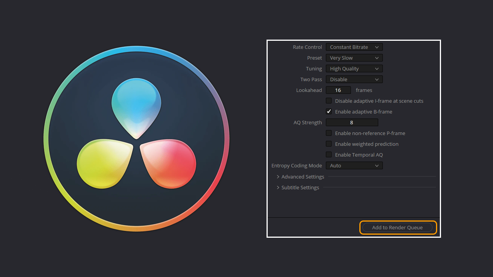The width and height of the screenshot is (493, 277).
Task: Click Add to Render Queue button
Action: [x=397, y=227]
